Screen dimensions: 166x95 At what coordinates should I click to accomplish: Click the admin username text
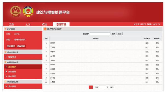17,34
